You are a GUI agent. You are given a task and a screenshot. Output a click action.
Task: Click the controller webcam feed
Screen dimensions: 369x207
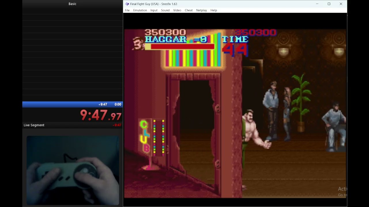coord(73,170)
